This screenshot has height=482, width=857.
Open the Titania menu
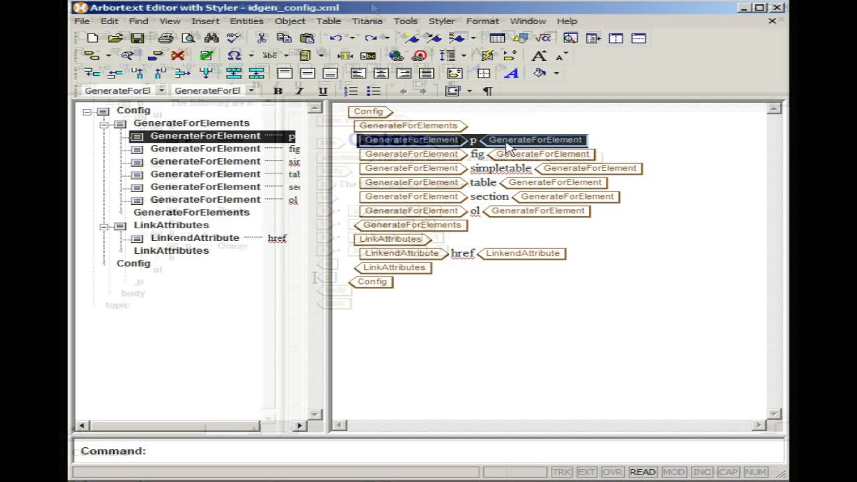coord(367,21)
